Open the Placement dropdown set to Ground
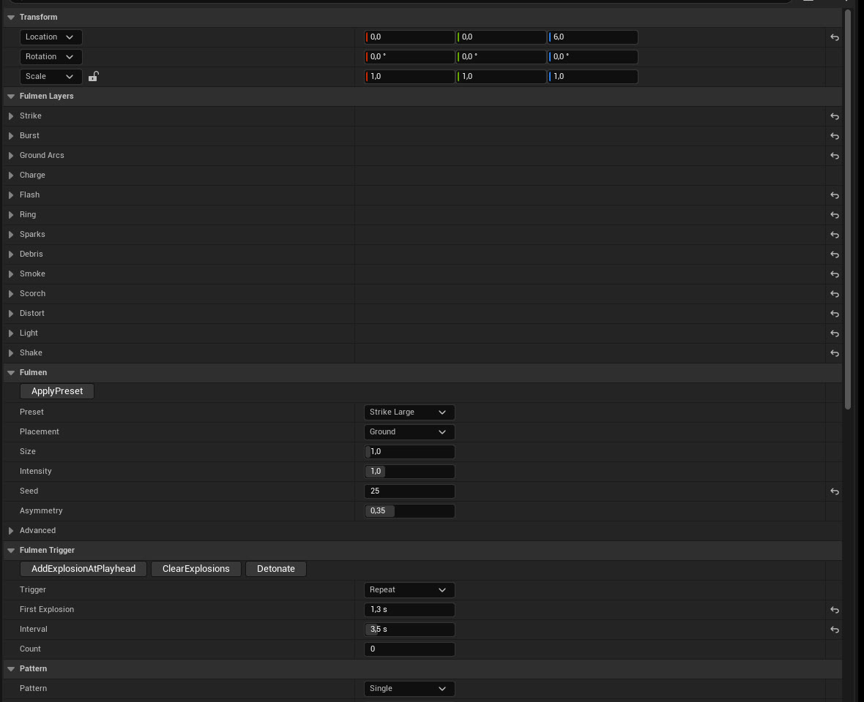 pos(409,432)
